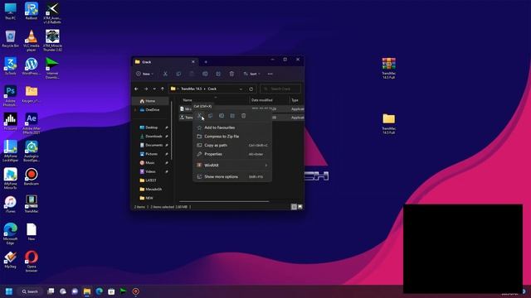Open the Sort dropdown in Explorer toolbar
This screenshot has width=531, height=298.
click(251, 74)
